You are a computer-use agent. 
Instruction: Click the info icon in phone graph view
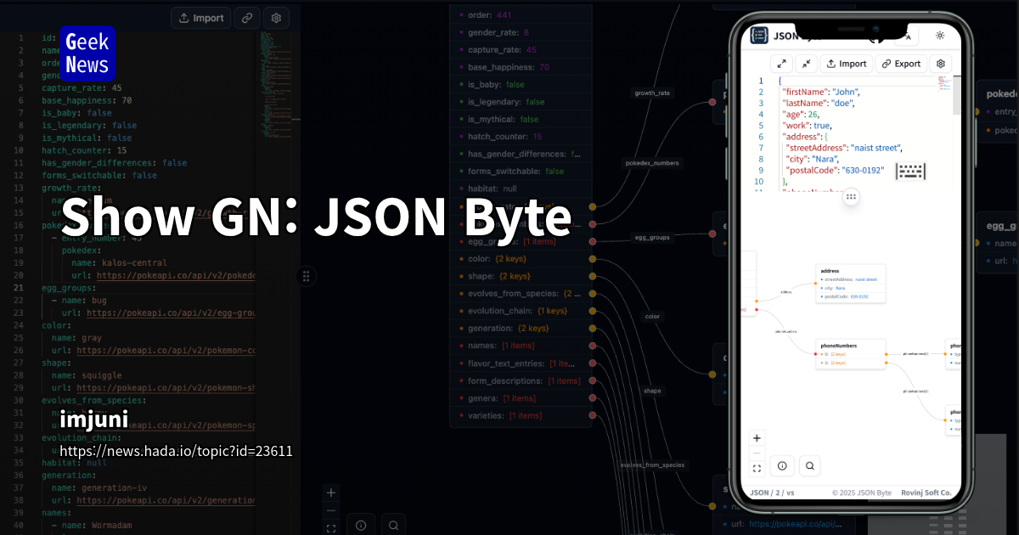tap(782, 465)
